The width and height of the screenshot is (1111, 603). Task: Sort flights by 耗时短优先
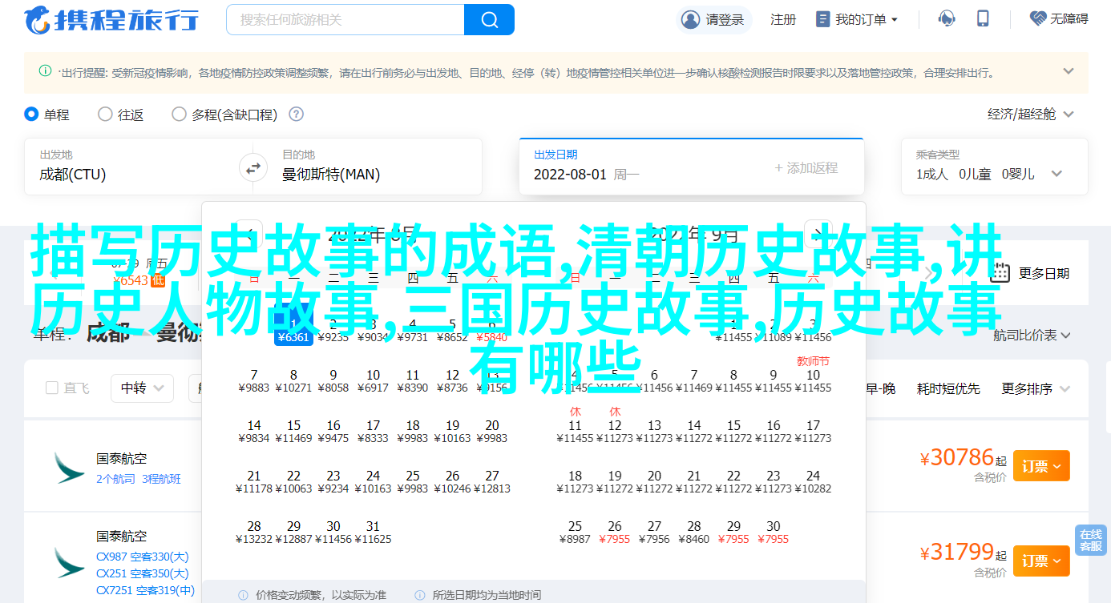tap(948, 388)
